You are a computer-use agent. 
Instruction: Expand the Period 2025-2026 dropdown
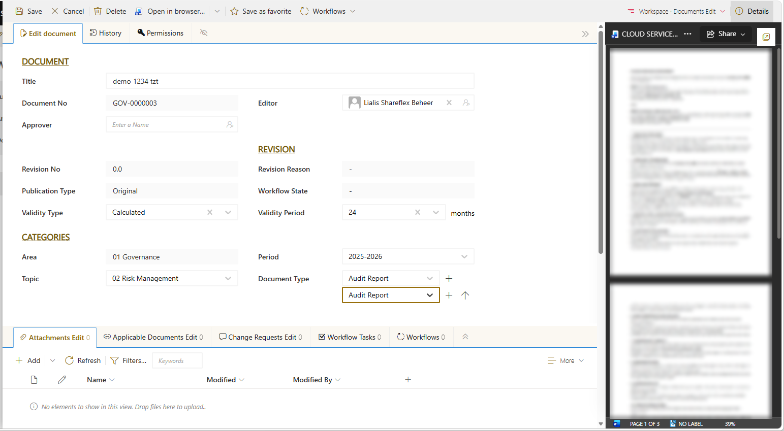coord(464,256)
